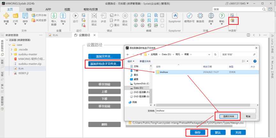
Task: Open the 组织 menu in dialog
Action: click(x=131, y=61)
